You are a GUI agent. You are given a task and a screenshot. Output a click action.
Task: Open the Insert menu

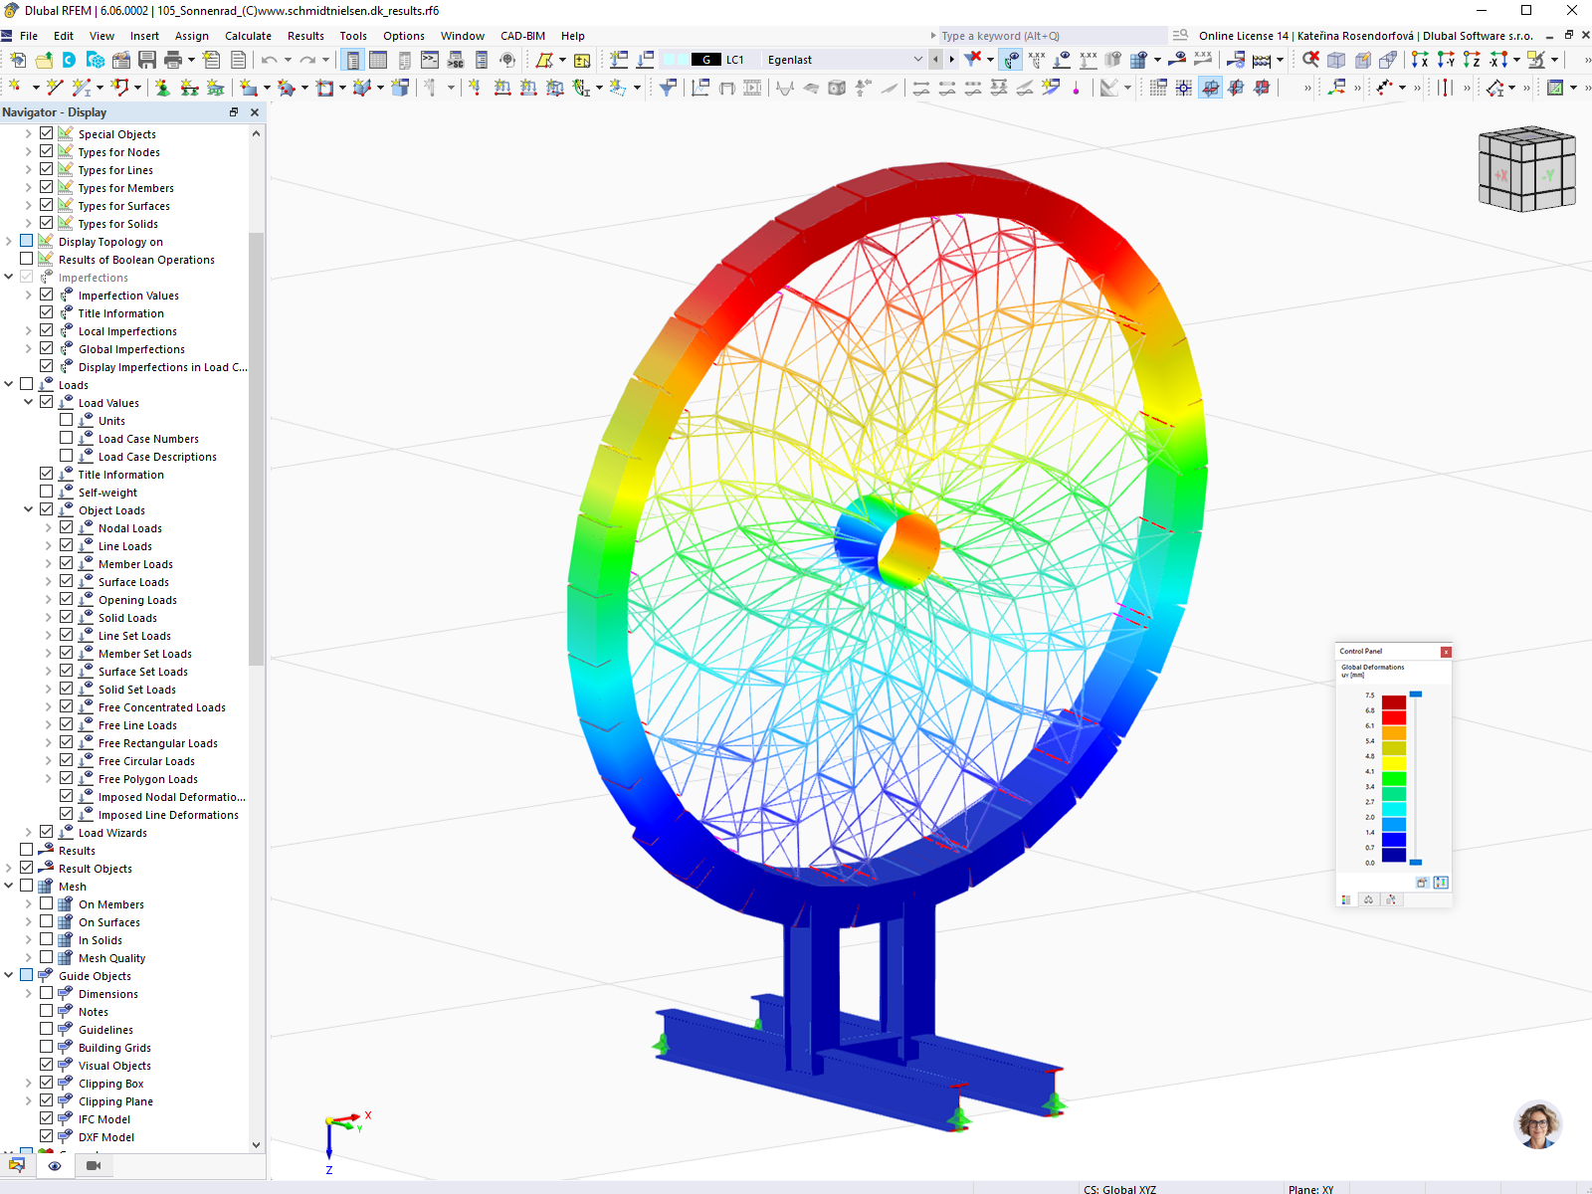pyautogui.click(x=144, y=36)
